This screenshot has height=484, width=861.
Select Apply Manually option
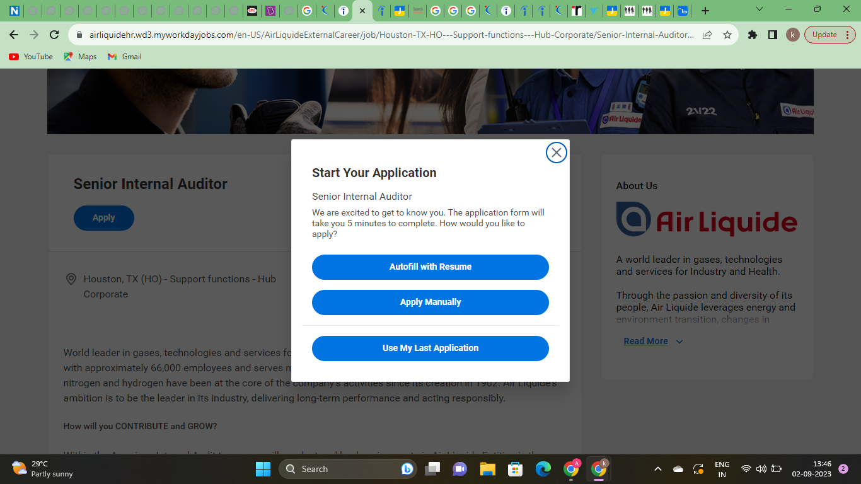[430, 302]
